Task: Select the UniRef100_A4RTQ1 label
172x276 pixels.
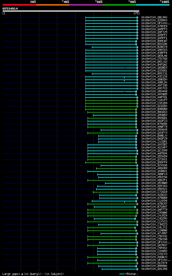Action: click(155, 97)
